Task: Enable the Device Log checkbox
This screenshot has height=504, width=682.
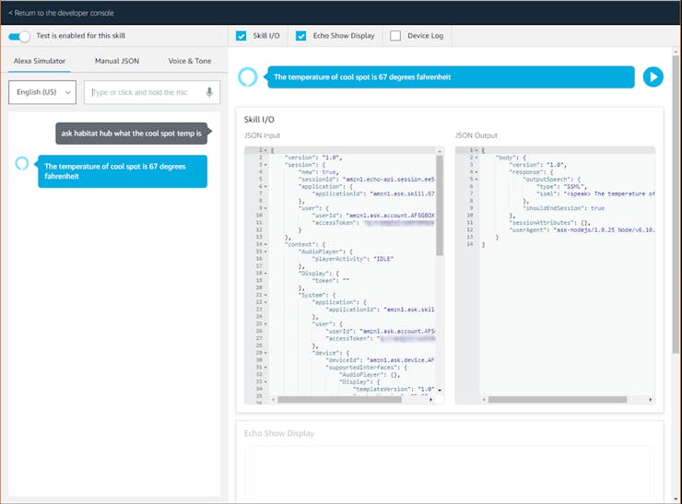Action: pyautogui.click(x=395, y=36)
